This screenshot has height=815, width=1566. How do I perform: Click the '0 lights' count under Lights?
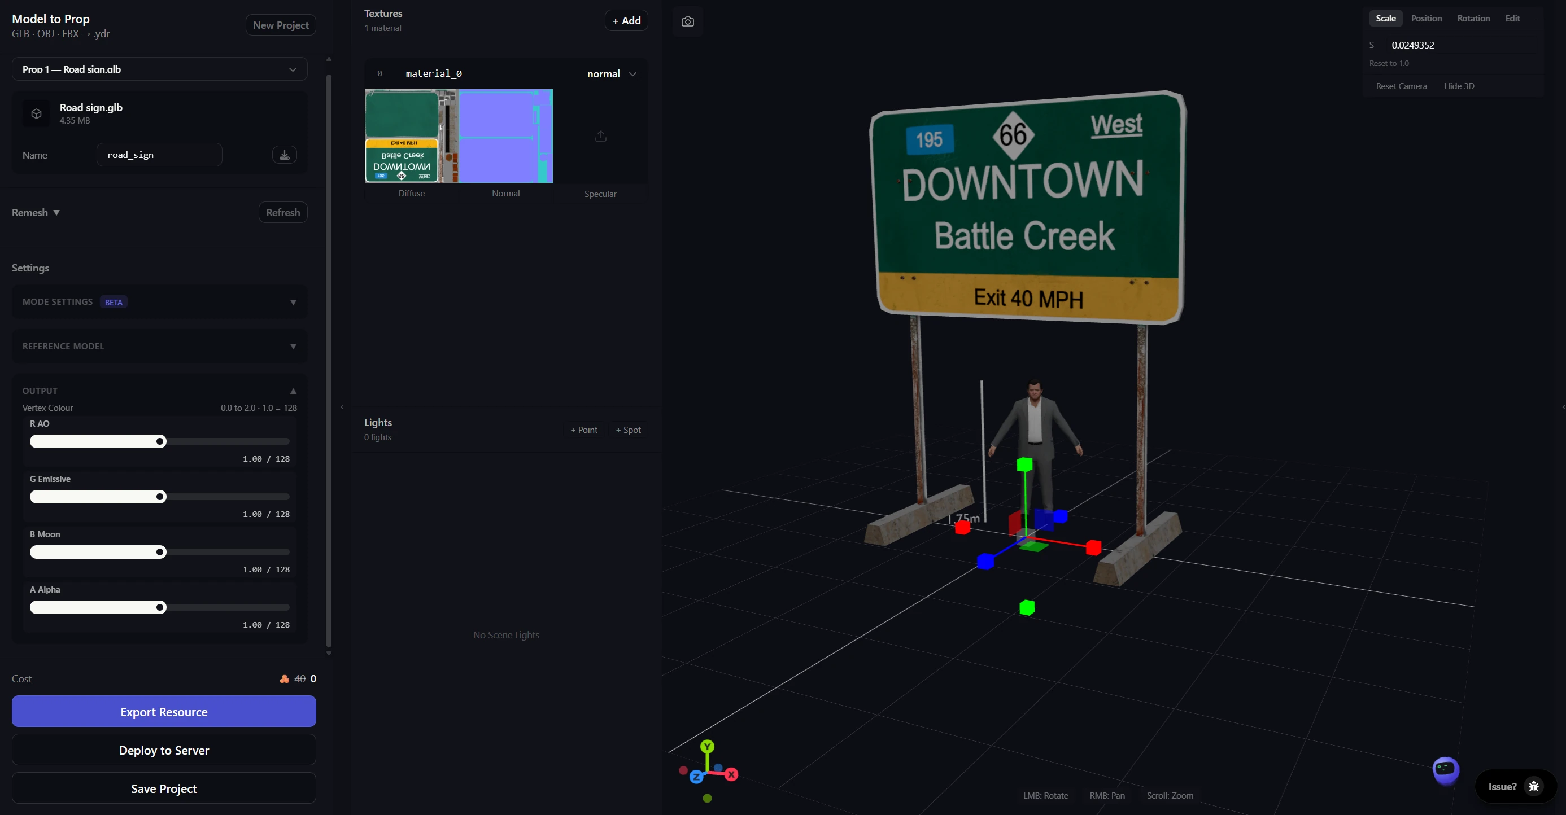(x=377, y=437)
